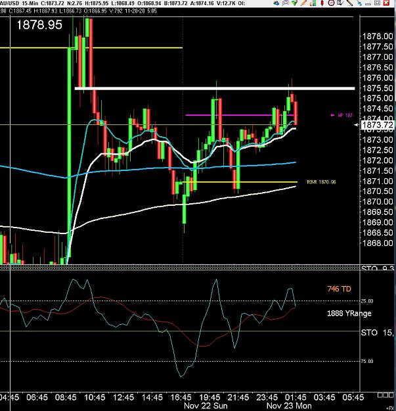The height and width of the screenshot is (411, 396).
Task: Click the Nov 22 Sun date label
Action: 206,406
